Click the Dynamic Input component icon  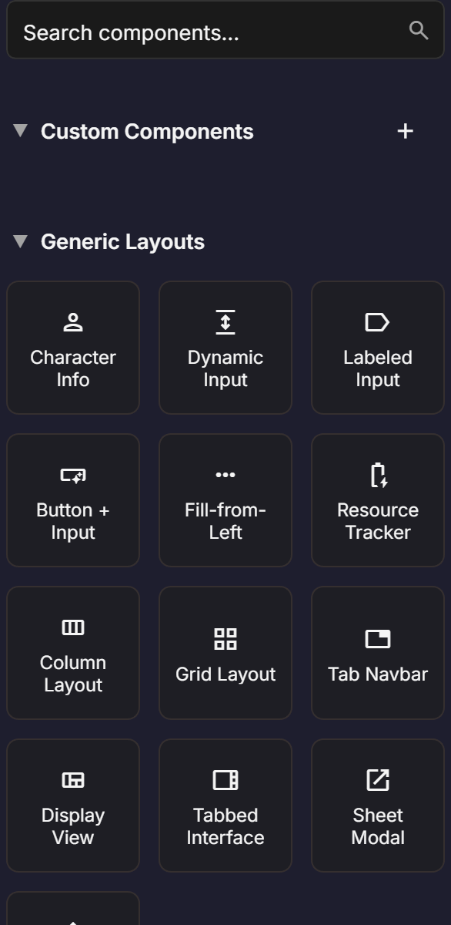tap(225, 321)
